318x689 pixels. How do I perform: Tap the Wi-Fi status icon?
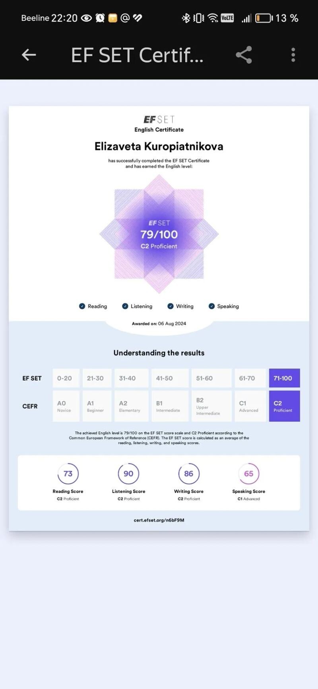tap(213, 18)
